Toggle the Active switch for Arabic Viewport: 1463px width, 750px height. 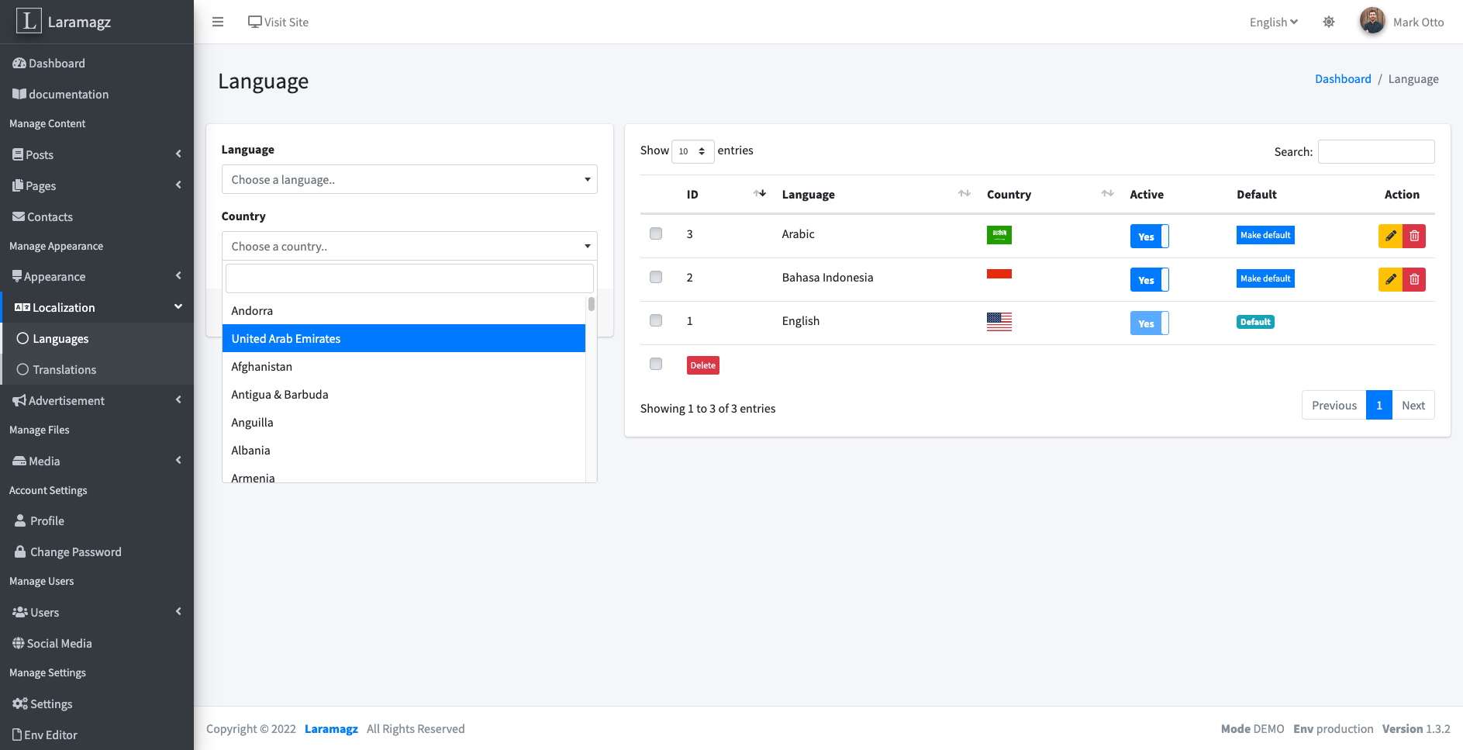(1149, 237)
